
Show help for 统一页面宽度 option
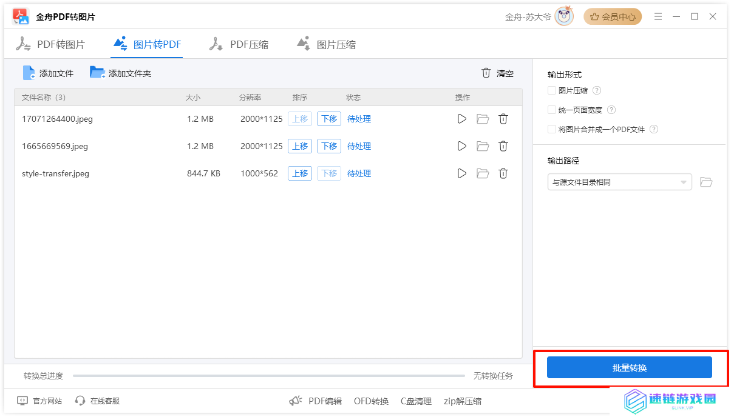[x=611, y=110]
